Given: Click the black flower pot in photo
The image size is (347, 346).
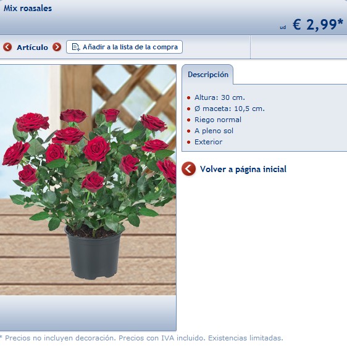Looking at the screenshot, I should click(93, 253).
